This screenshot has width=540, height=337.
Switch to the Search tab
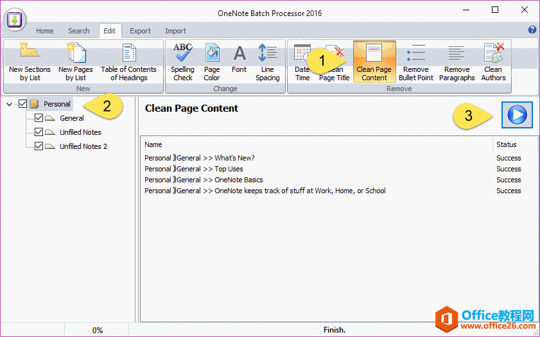[79, 31]
